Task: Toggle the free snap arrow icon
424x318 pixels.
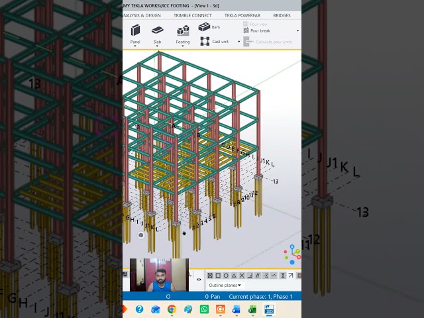Action: 291,276
